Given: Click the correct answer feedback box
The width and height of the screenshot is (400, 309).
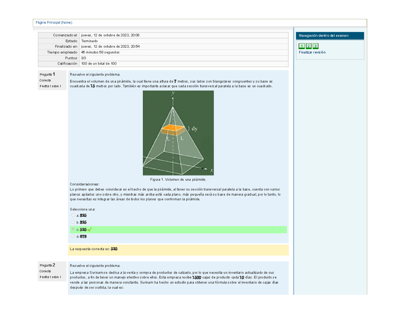Looking at the screenshot, I should (x=178, y=250).
